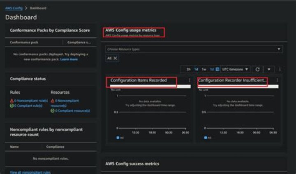This screenshot has width=296, height=174.
Task: Open the Learn more link for conformance packs
Action: point(69,59)
